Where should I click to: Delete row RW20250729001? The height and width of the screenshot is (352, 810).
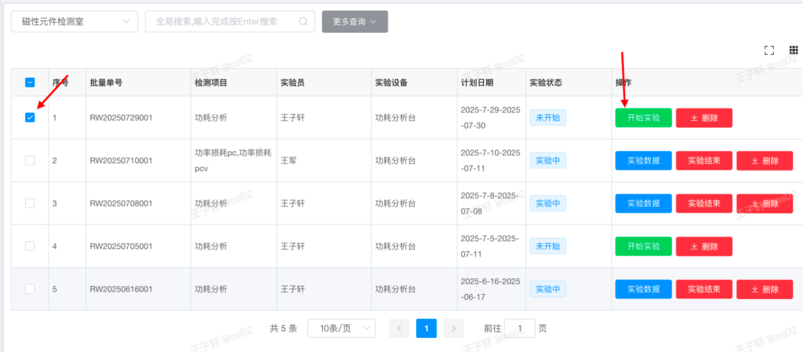click(x=704, y=118)
